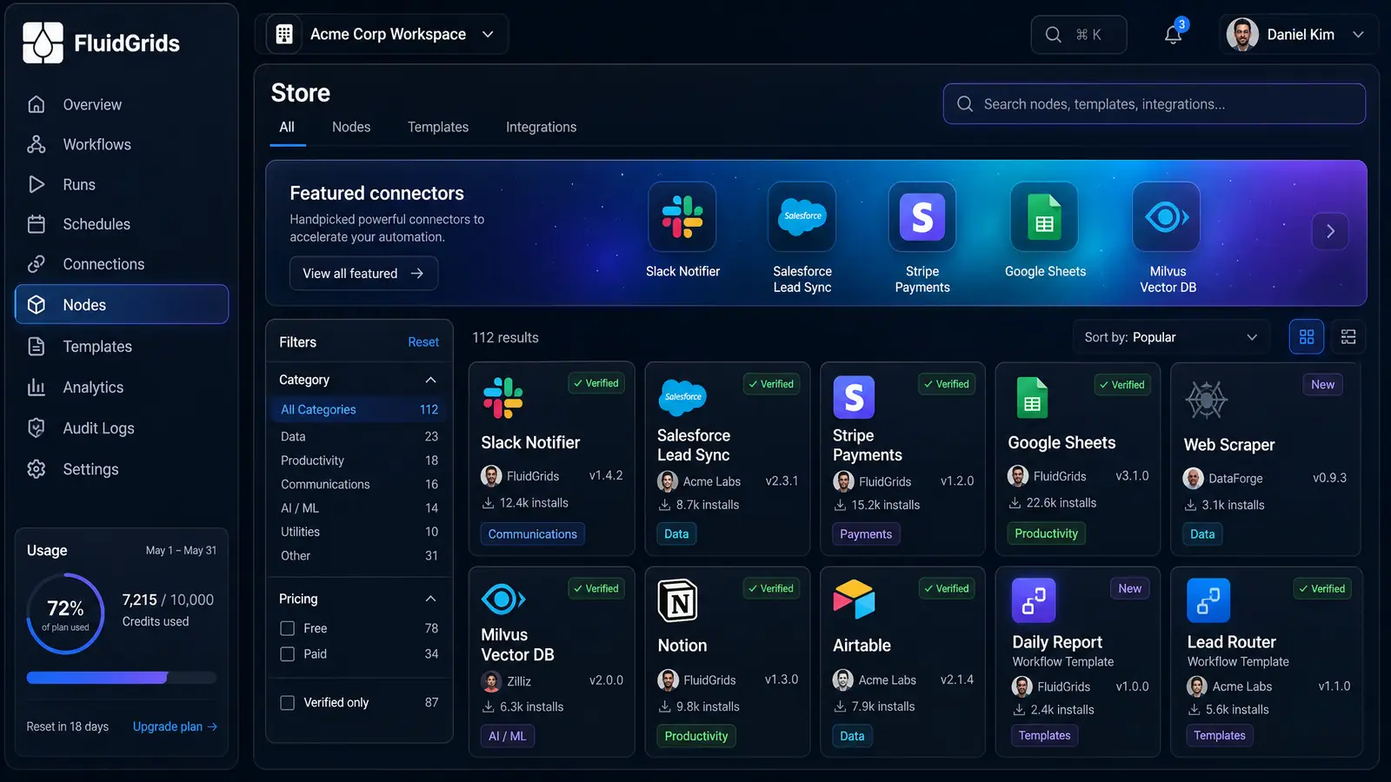Collapse the Pricing filter section
Image resolution: width=1391 pixels, height=782 pixels.
430,599
